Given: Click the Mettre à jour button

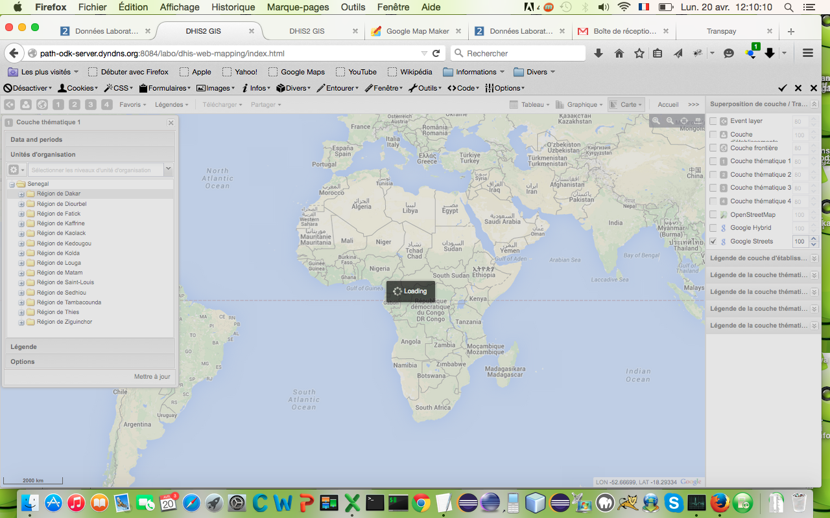Looking at the screenshot, I should pos(152,377).
